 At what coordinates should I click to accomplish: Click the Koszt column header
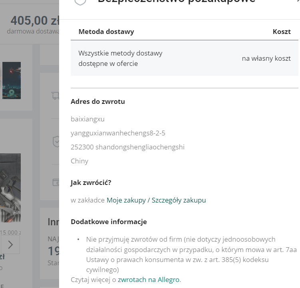(x=282, y=32)
